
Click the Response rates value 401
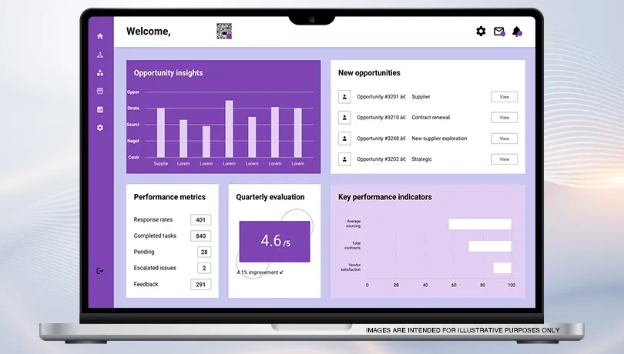coord(201,220)
